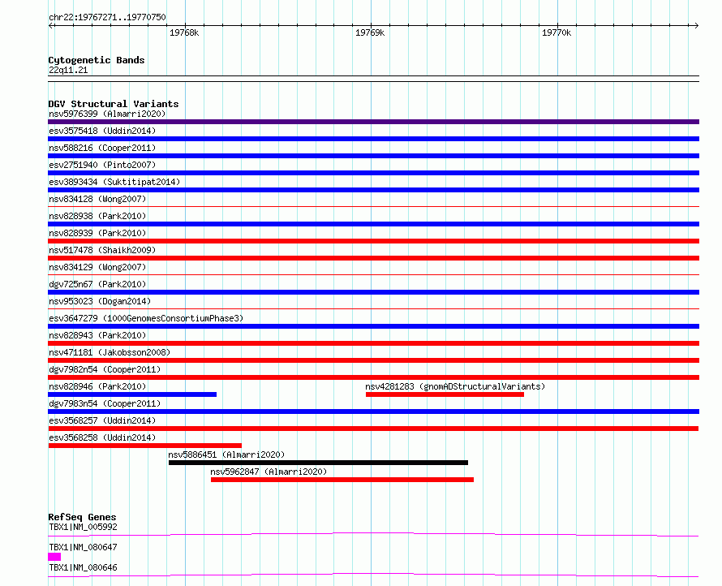The height and width of the screenshot is (586, 722).
Task: Click the TBX1|NM_080646 gene label
Action: pos(83,567)
